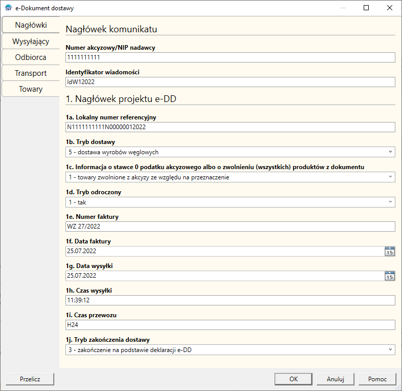
Task: Focus the Czas przewozu field
Action: (230, 325)
